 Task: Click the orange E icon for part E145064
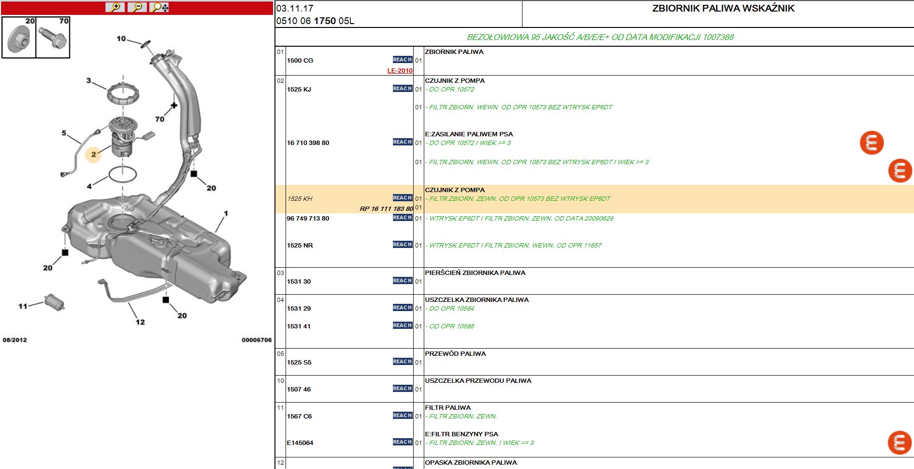[900, 443]
